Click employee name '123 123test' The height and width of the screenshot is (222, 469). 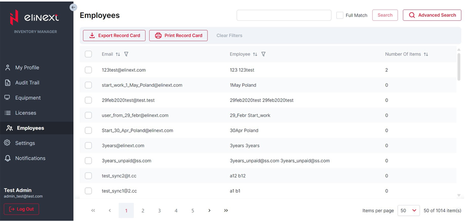click(242, 70)
